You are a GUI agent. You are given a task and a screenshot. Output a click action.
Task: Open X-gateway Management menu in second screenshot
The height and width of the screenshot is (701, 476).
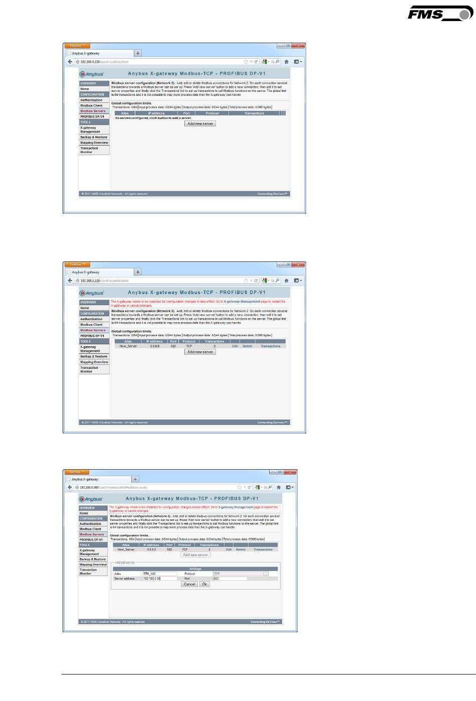tap(94, 349)
